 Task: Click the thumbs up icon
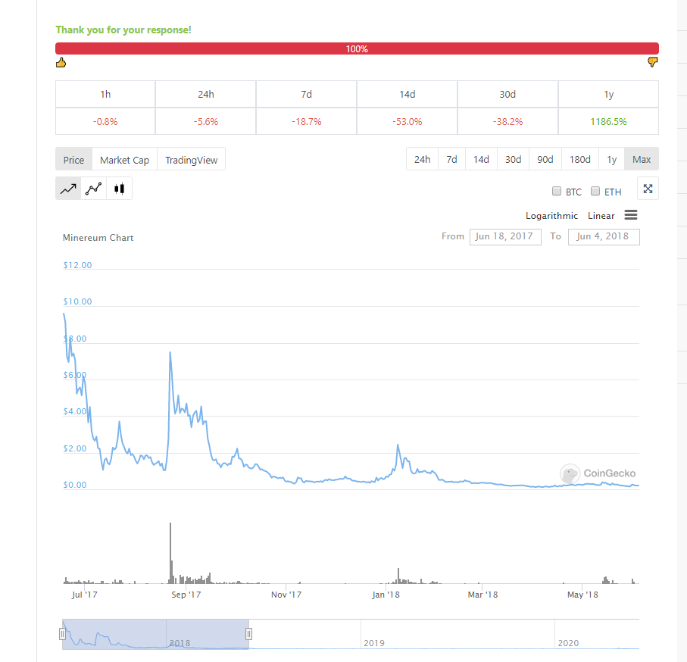(61, 63)
